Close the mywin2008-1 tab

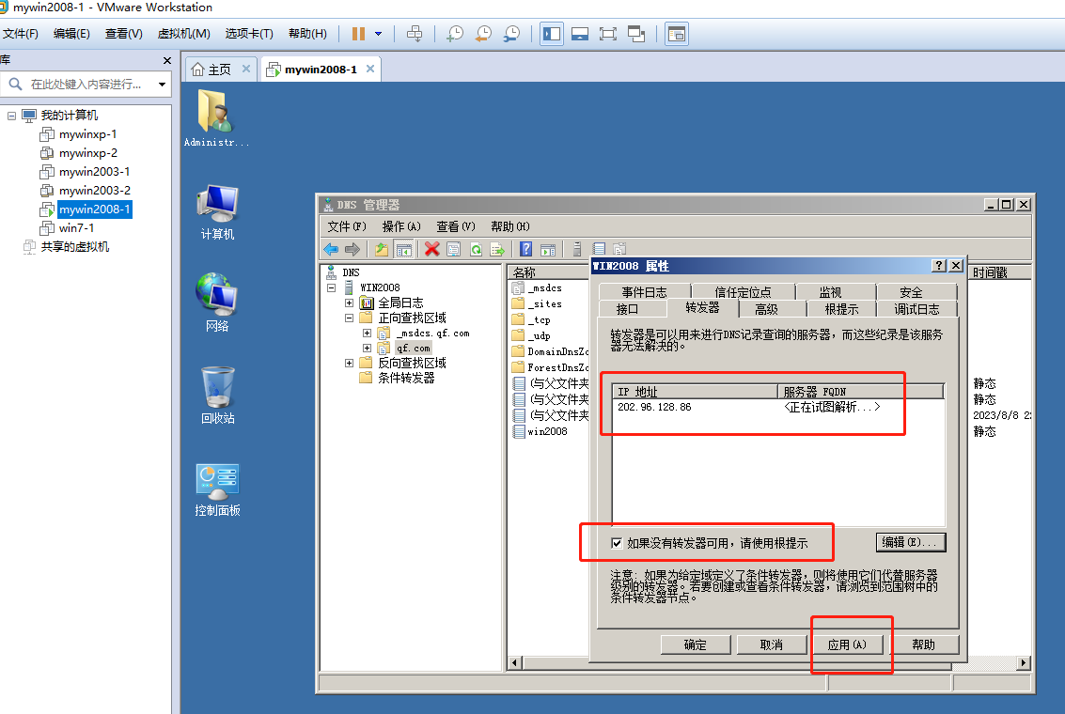[x=370, y=69]
